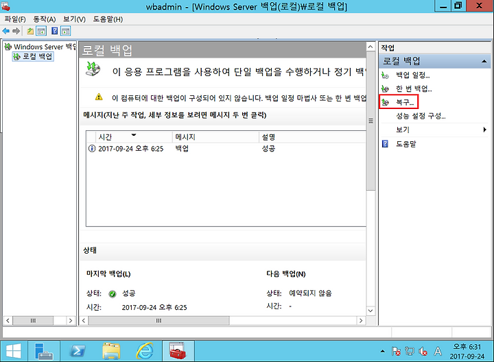Click the yellow warning icon in the notice
This screenshot has width=494, height=362.
(x=99, y=97)
